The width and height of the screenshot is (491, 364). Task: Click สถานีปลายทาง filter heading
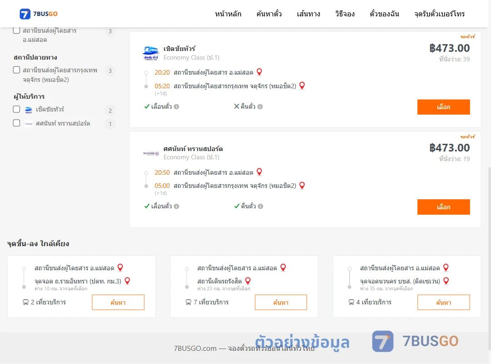click(x=35, y=57)
